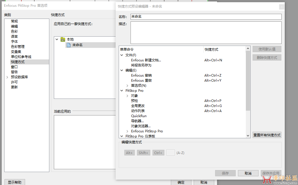Screen dimensions: 298x185
Task: Collapse the 编辑(E) command group
Action: pos(122,70)
